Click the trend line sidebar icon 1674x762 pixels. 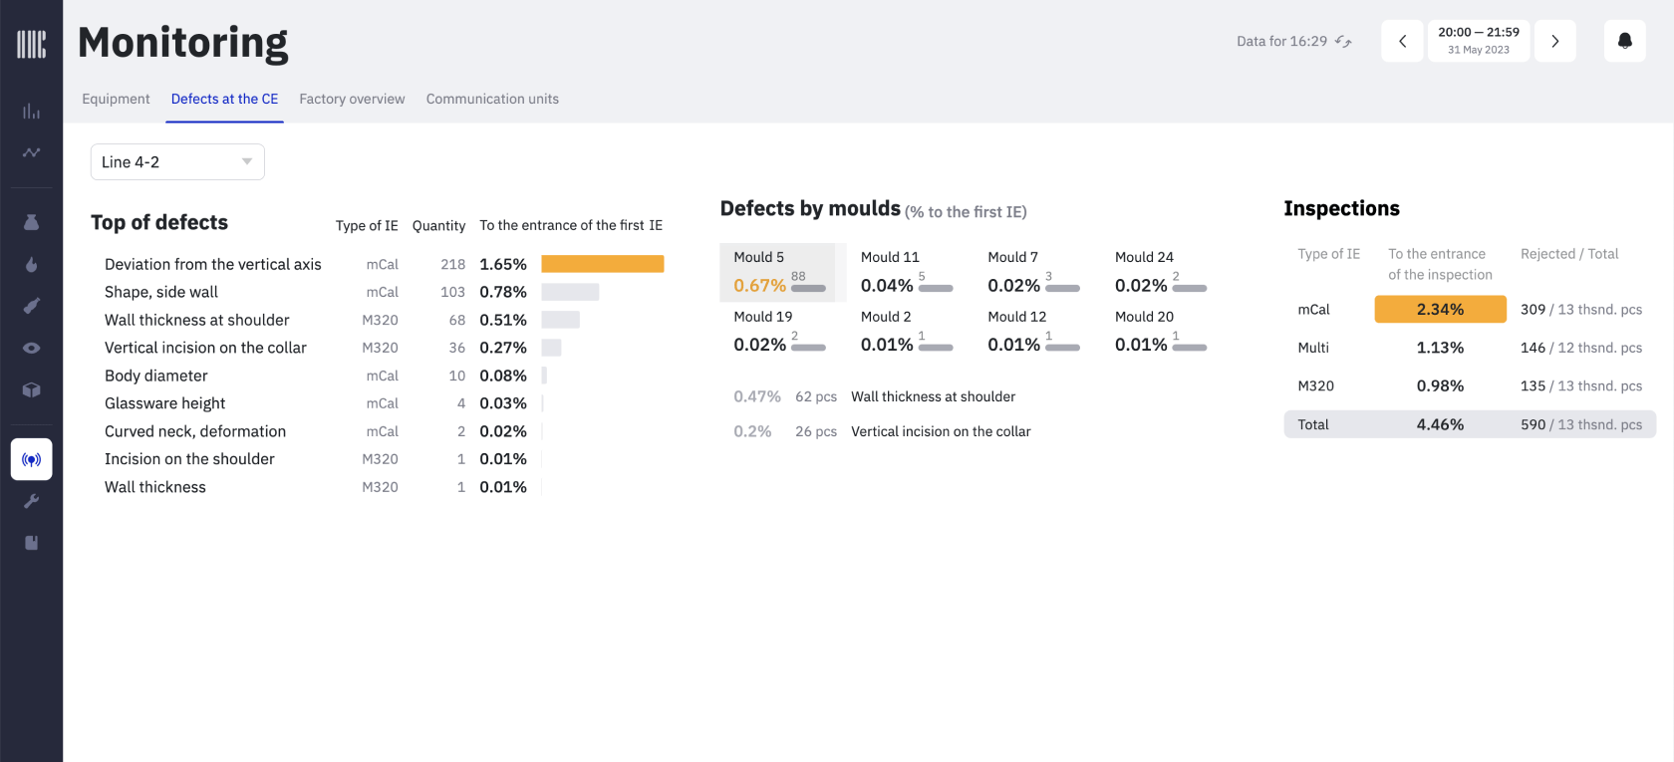coord(31,152)
